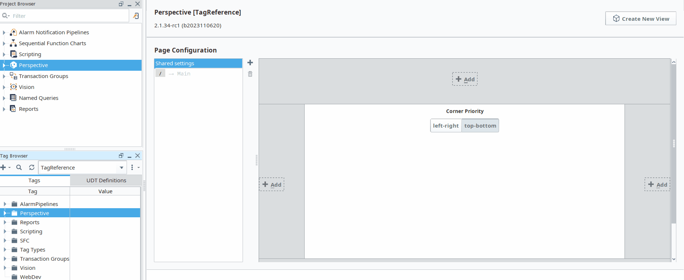Image resolution: width=684 pixels, height=280 pixels.
Task: Select Transaction Groups in Project Browser
Action: pos(43,76)
